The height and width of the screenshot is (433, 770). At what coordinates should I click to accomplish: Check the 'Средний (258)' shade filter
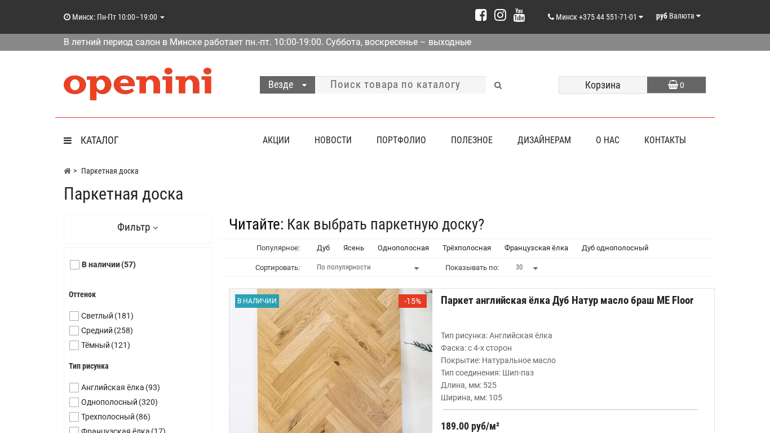(74, 330)
